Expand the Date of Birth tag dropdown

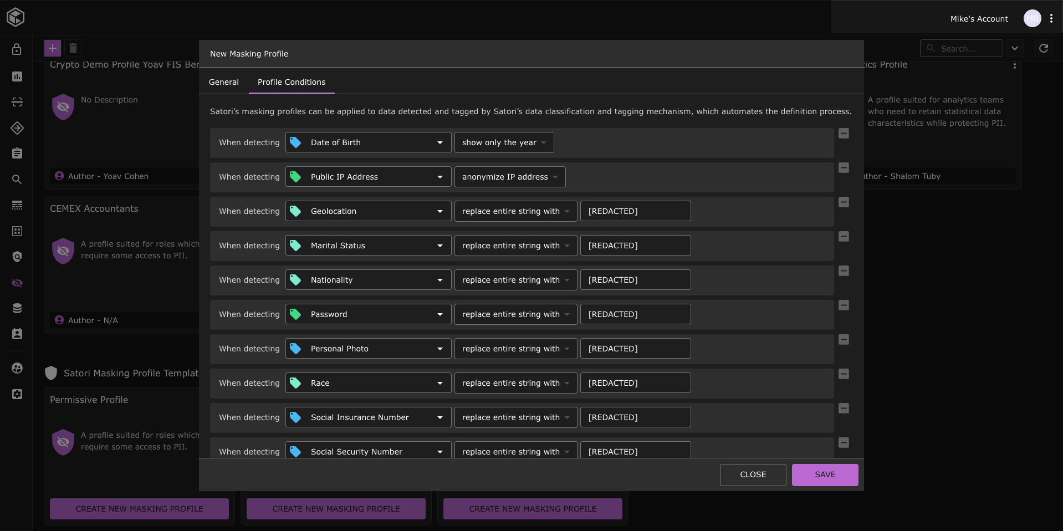439,142
